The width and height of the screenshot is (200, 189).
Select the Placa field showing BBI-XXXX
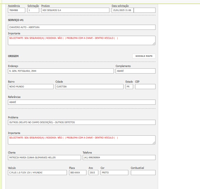tap(78, 173)
